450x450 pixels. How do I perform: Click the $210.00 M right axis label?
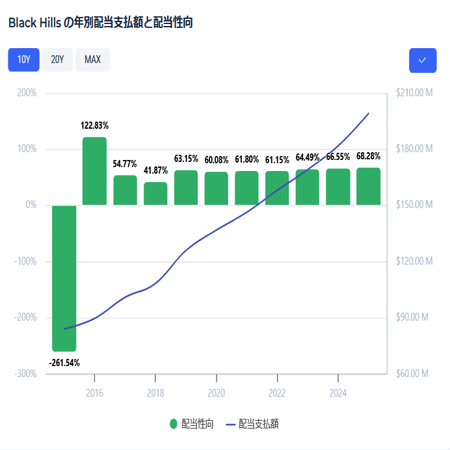click(414, 93)
